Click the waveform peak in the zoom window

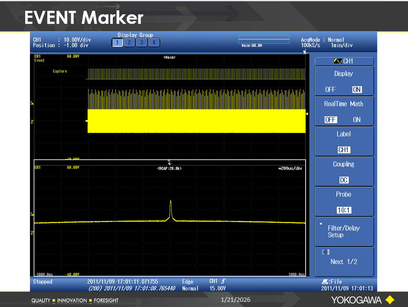pos(171,202)
